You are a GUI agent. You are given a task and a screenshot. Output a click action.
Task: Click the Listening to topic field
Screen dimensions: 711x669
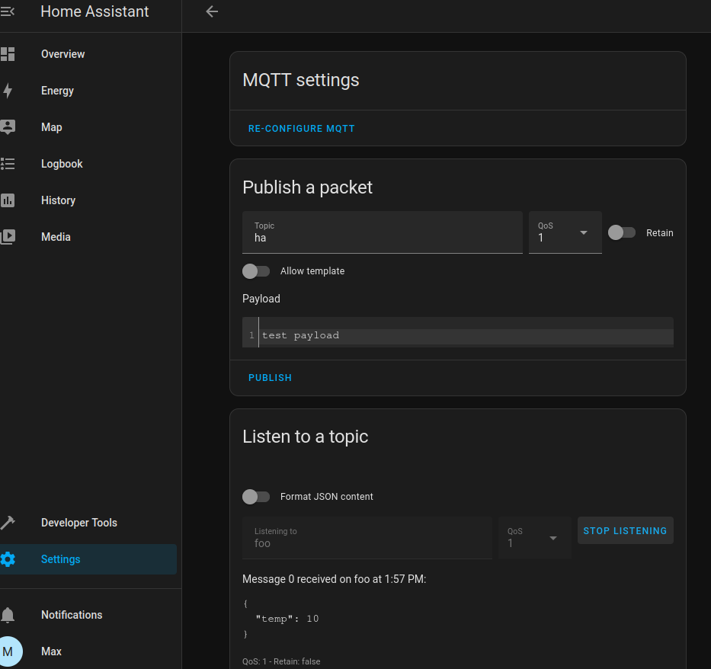pos(367,538)
